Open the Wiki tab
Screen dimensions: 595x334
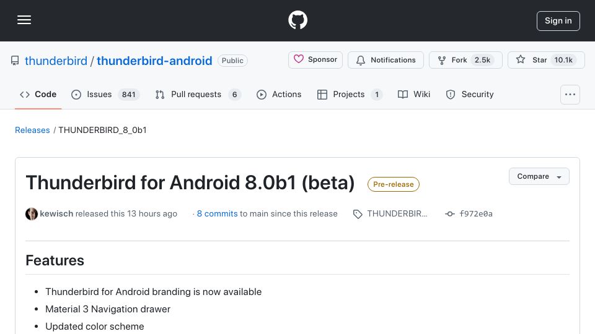tap(413, 94)
